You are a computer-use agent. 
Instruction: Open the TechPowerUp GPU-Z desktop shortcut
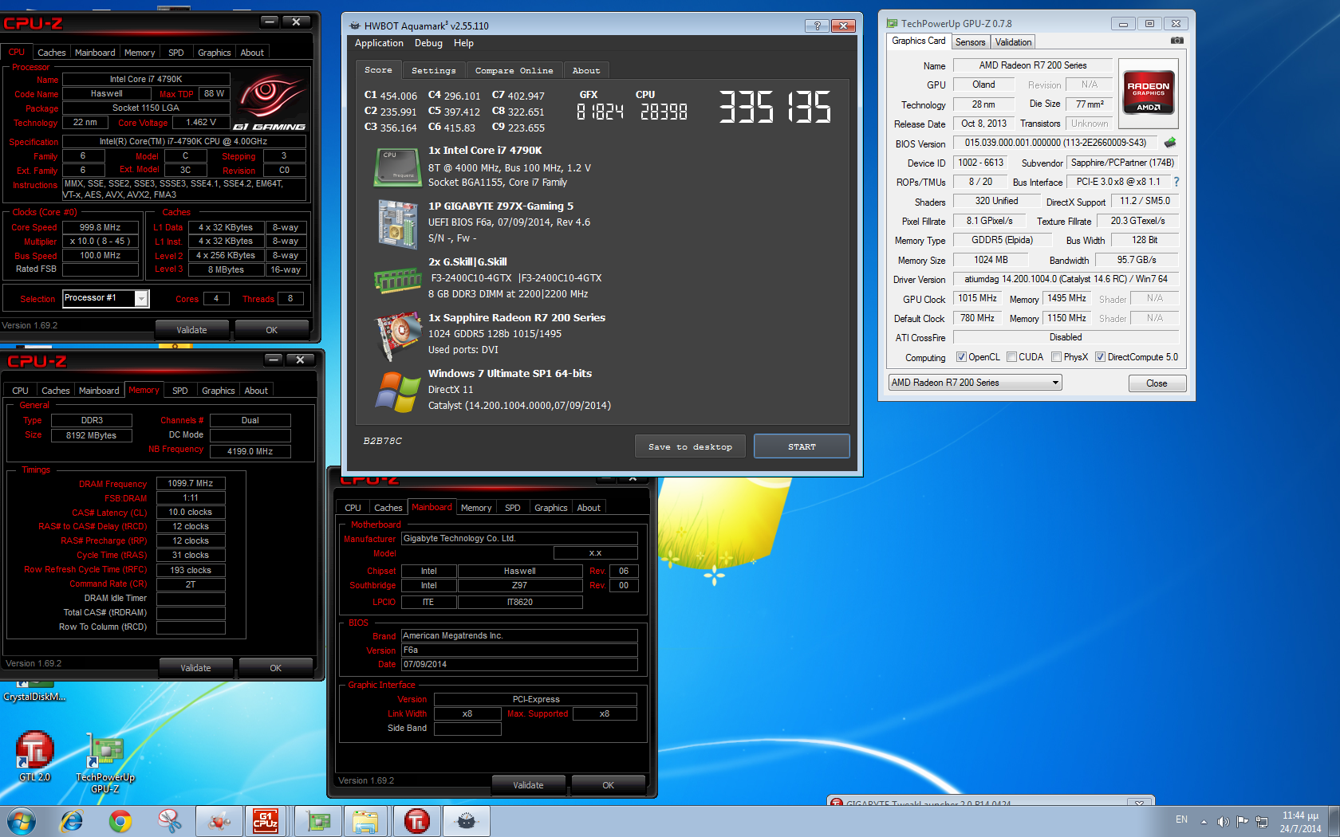(105, 763)
